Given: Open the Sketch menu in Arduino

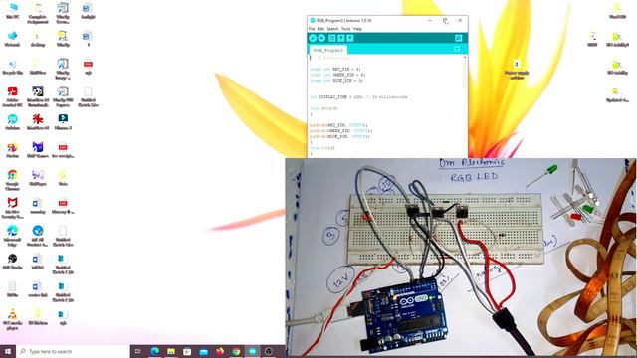Looking at the screenshot, I should pyautogui.click(x=332, y=29).
